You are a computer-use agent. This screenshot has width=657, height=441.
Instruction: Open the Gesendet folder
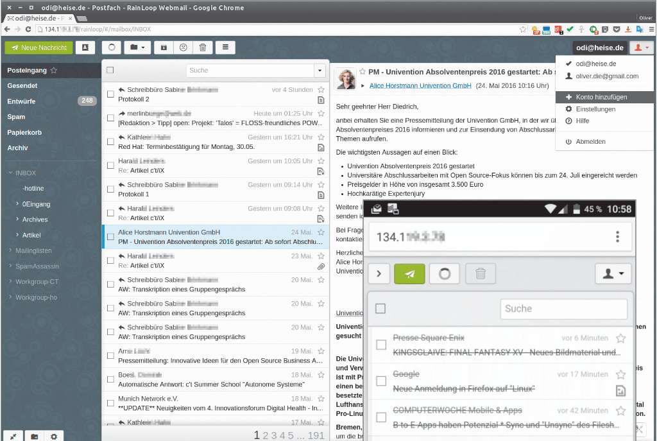tap(22, 85)
